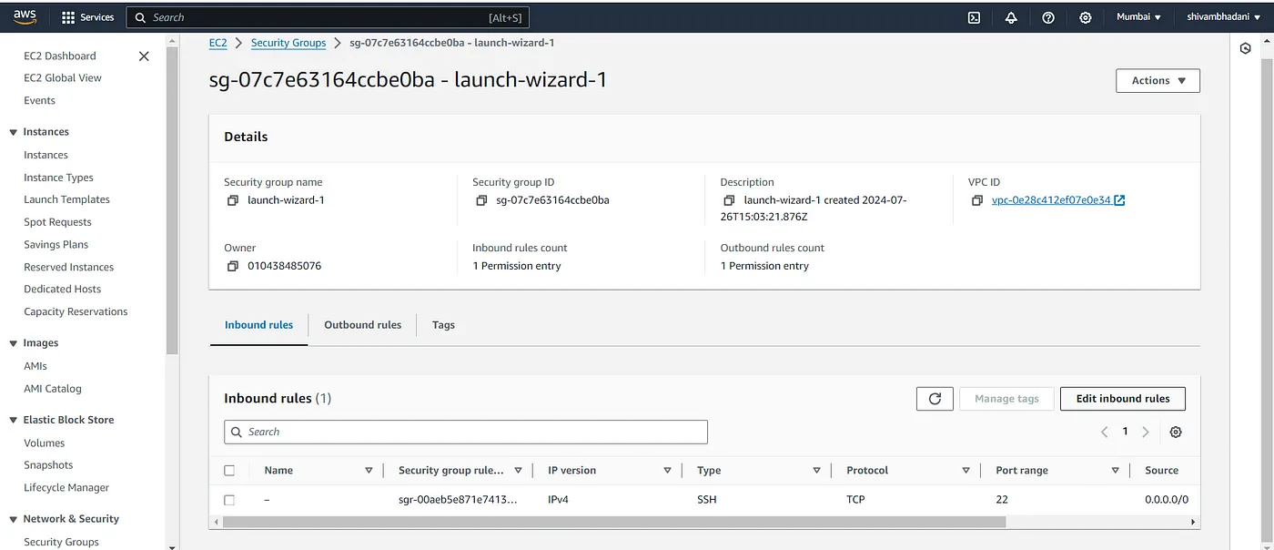Open AMI Catalog in the sidebar

pyautogui.click(x=53, y=389)
